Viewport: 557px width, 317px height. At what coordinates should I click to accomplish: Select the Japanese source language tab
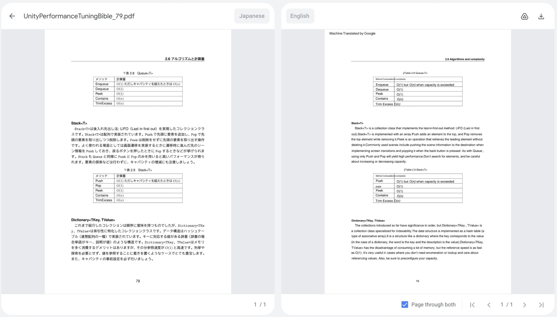coord(252,16)
